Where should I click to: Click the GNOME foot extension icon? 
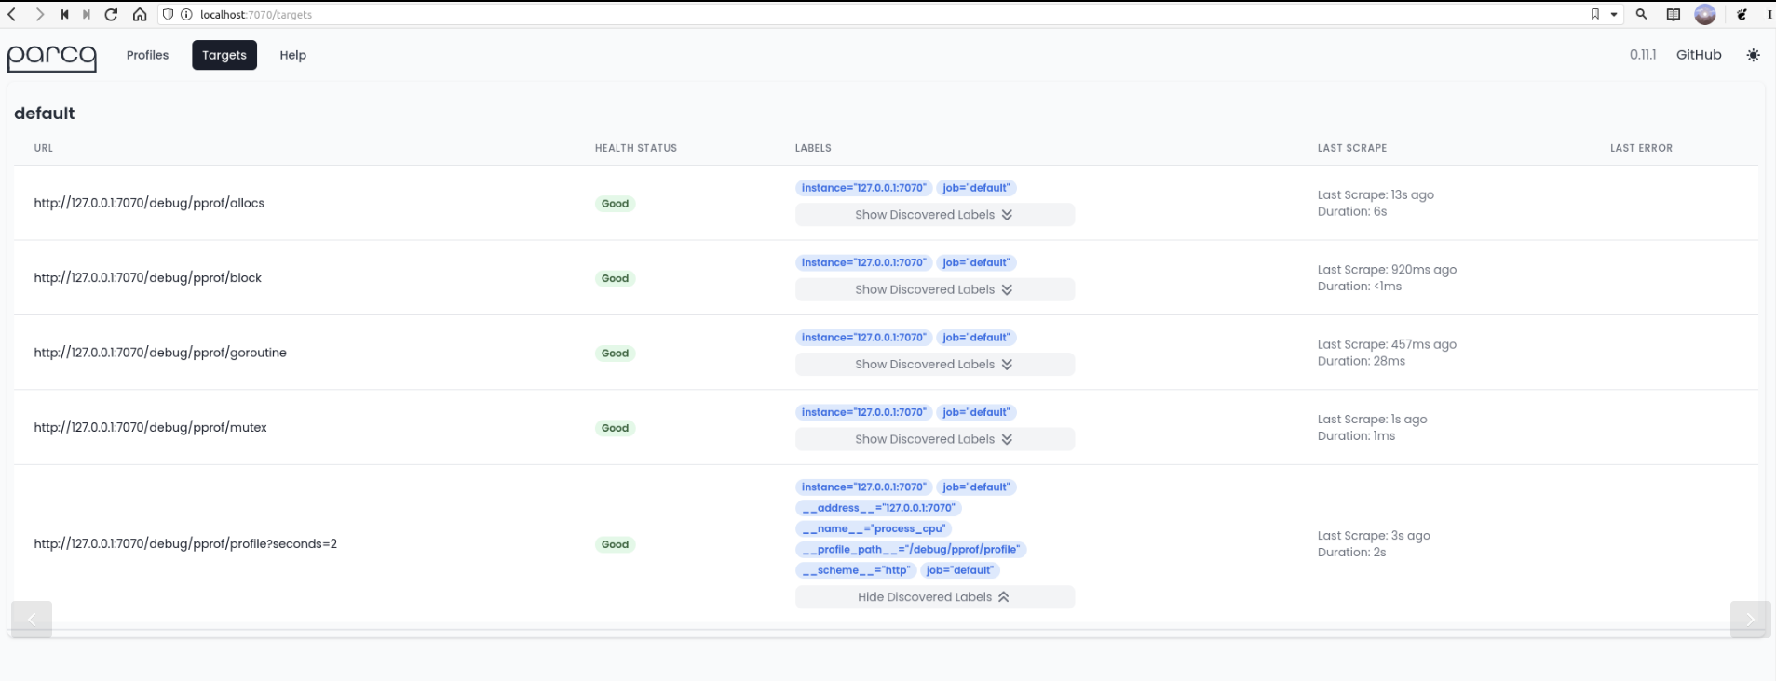(1742, 14)
